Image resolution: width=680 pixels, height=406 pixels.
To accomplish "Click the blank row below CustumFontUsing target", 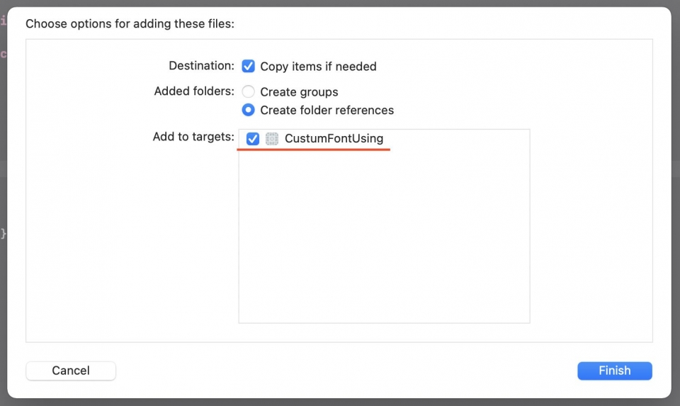I will pyautogui.click(x=384, y=162).
